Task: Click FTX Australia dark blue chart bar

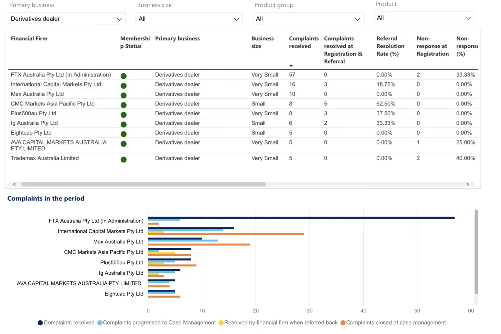Action: [301, 218]
